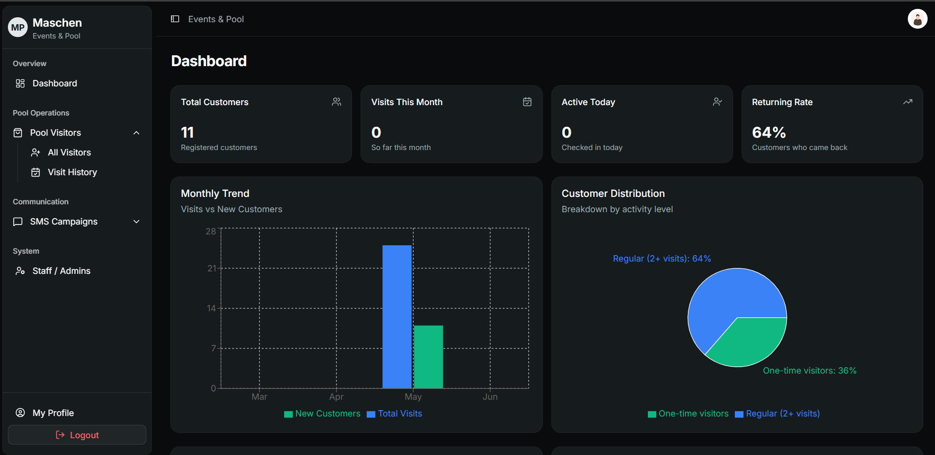Click the Pool Operations section label
This screenshot has width=935, height=455.
pyautogui.click(x=41, y=113)
